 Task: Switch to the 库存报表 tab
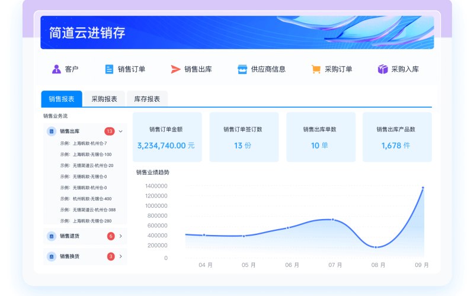[x=147, y=99]
